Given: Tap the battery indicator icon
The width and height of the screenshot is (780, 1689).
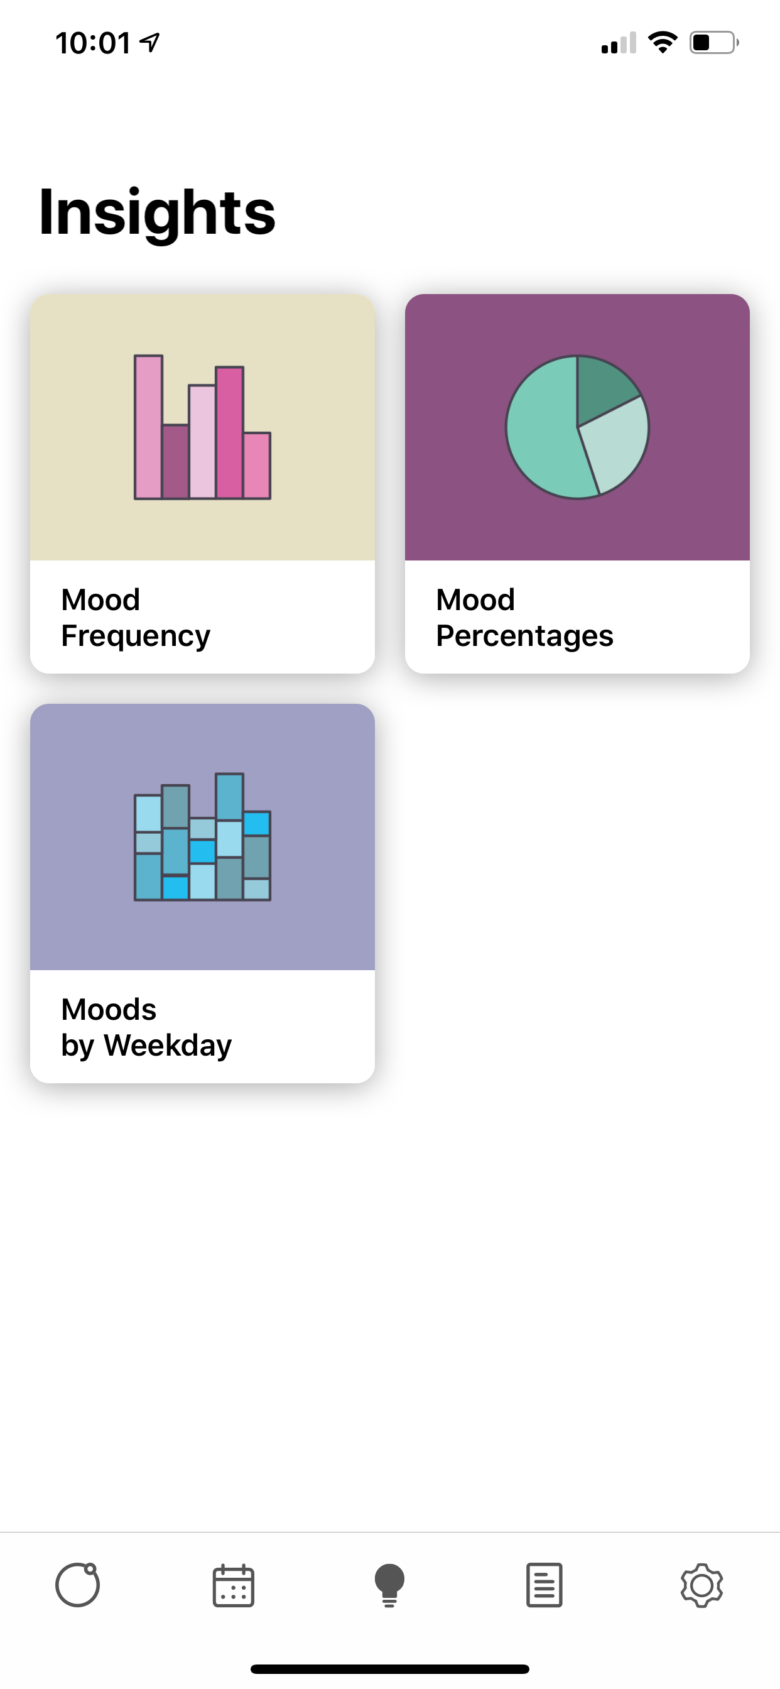Looking at the screenshot, I should (x=713, y=43).
